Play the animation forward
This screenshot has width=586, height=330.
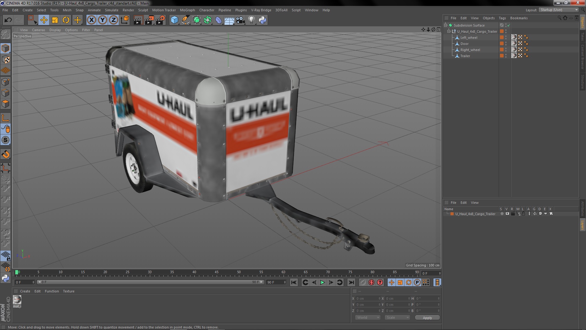[322, 283]
